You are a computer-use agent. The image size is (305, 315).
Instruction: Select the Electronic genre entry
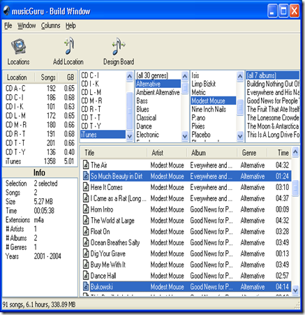pyautogui.click(x=148, y=135)
